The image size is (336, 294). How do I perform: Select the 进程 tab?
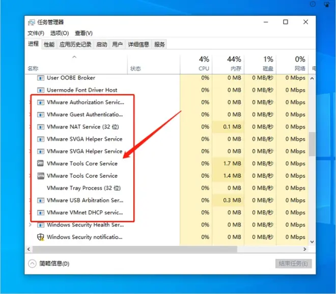tap(34, 44)
